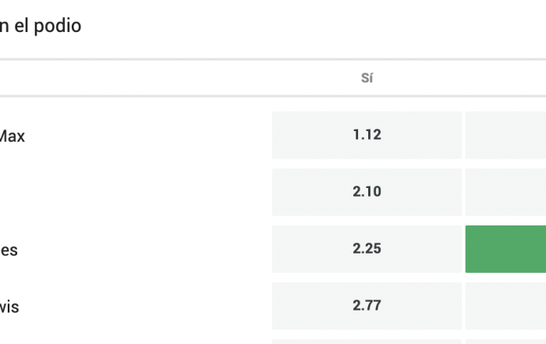The width and height of the screenshot is (546, 344).
Task: Toggle the cell right of 1.12 odds
Action: click(505, 135)
